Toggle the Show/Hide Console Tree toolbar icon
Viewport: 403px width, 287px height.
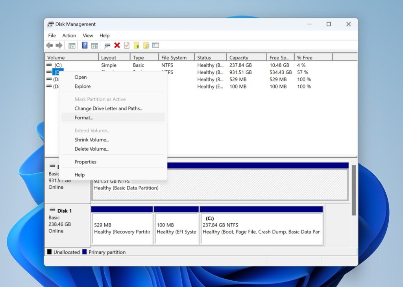(x=72, y=45)
